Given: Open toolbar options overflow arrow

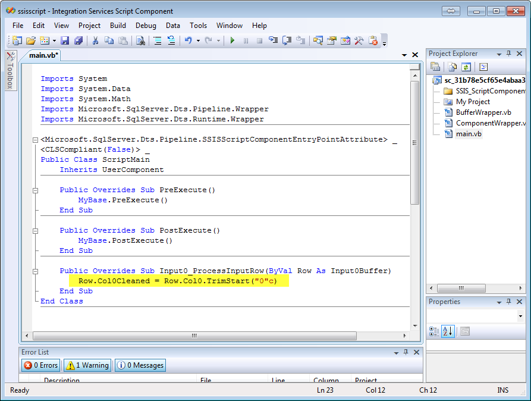Looking at the screenshot, I should (384, 43).
